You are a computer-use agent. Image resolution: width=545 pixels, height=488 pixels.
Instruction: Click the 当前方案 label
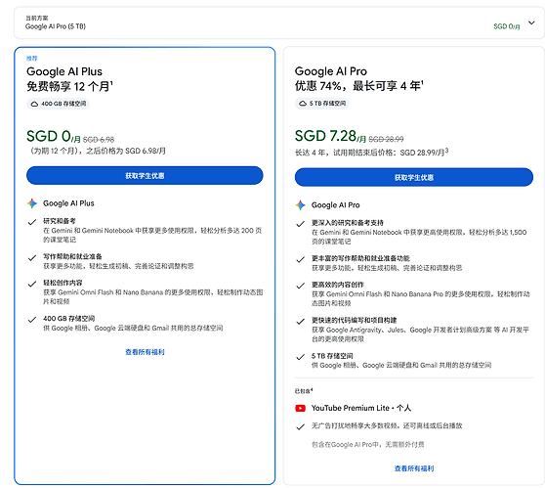point(37,19)
